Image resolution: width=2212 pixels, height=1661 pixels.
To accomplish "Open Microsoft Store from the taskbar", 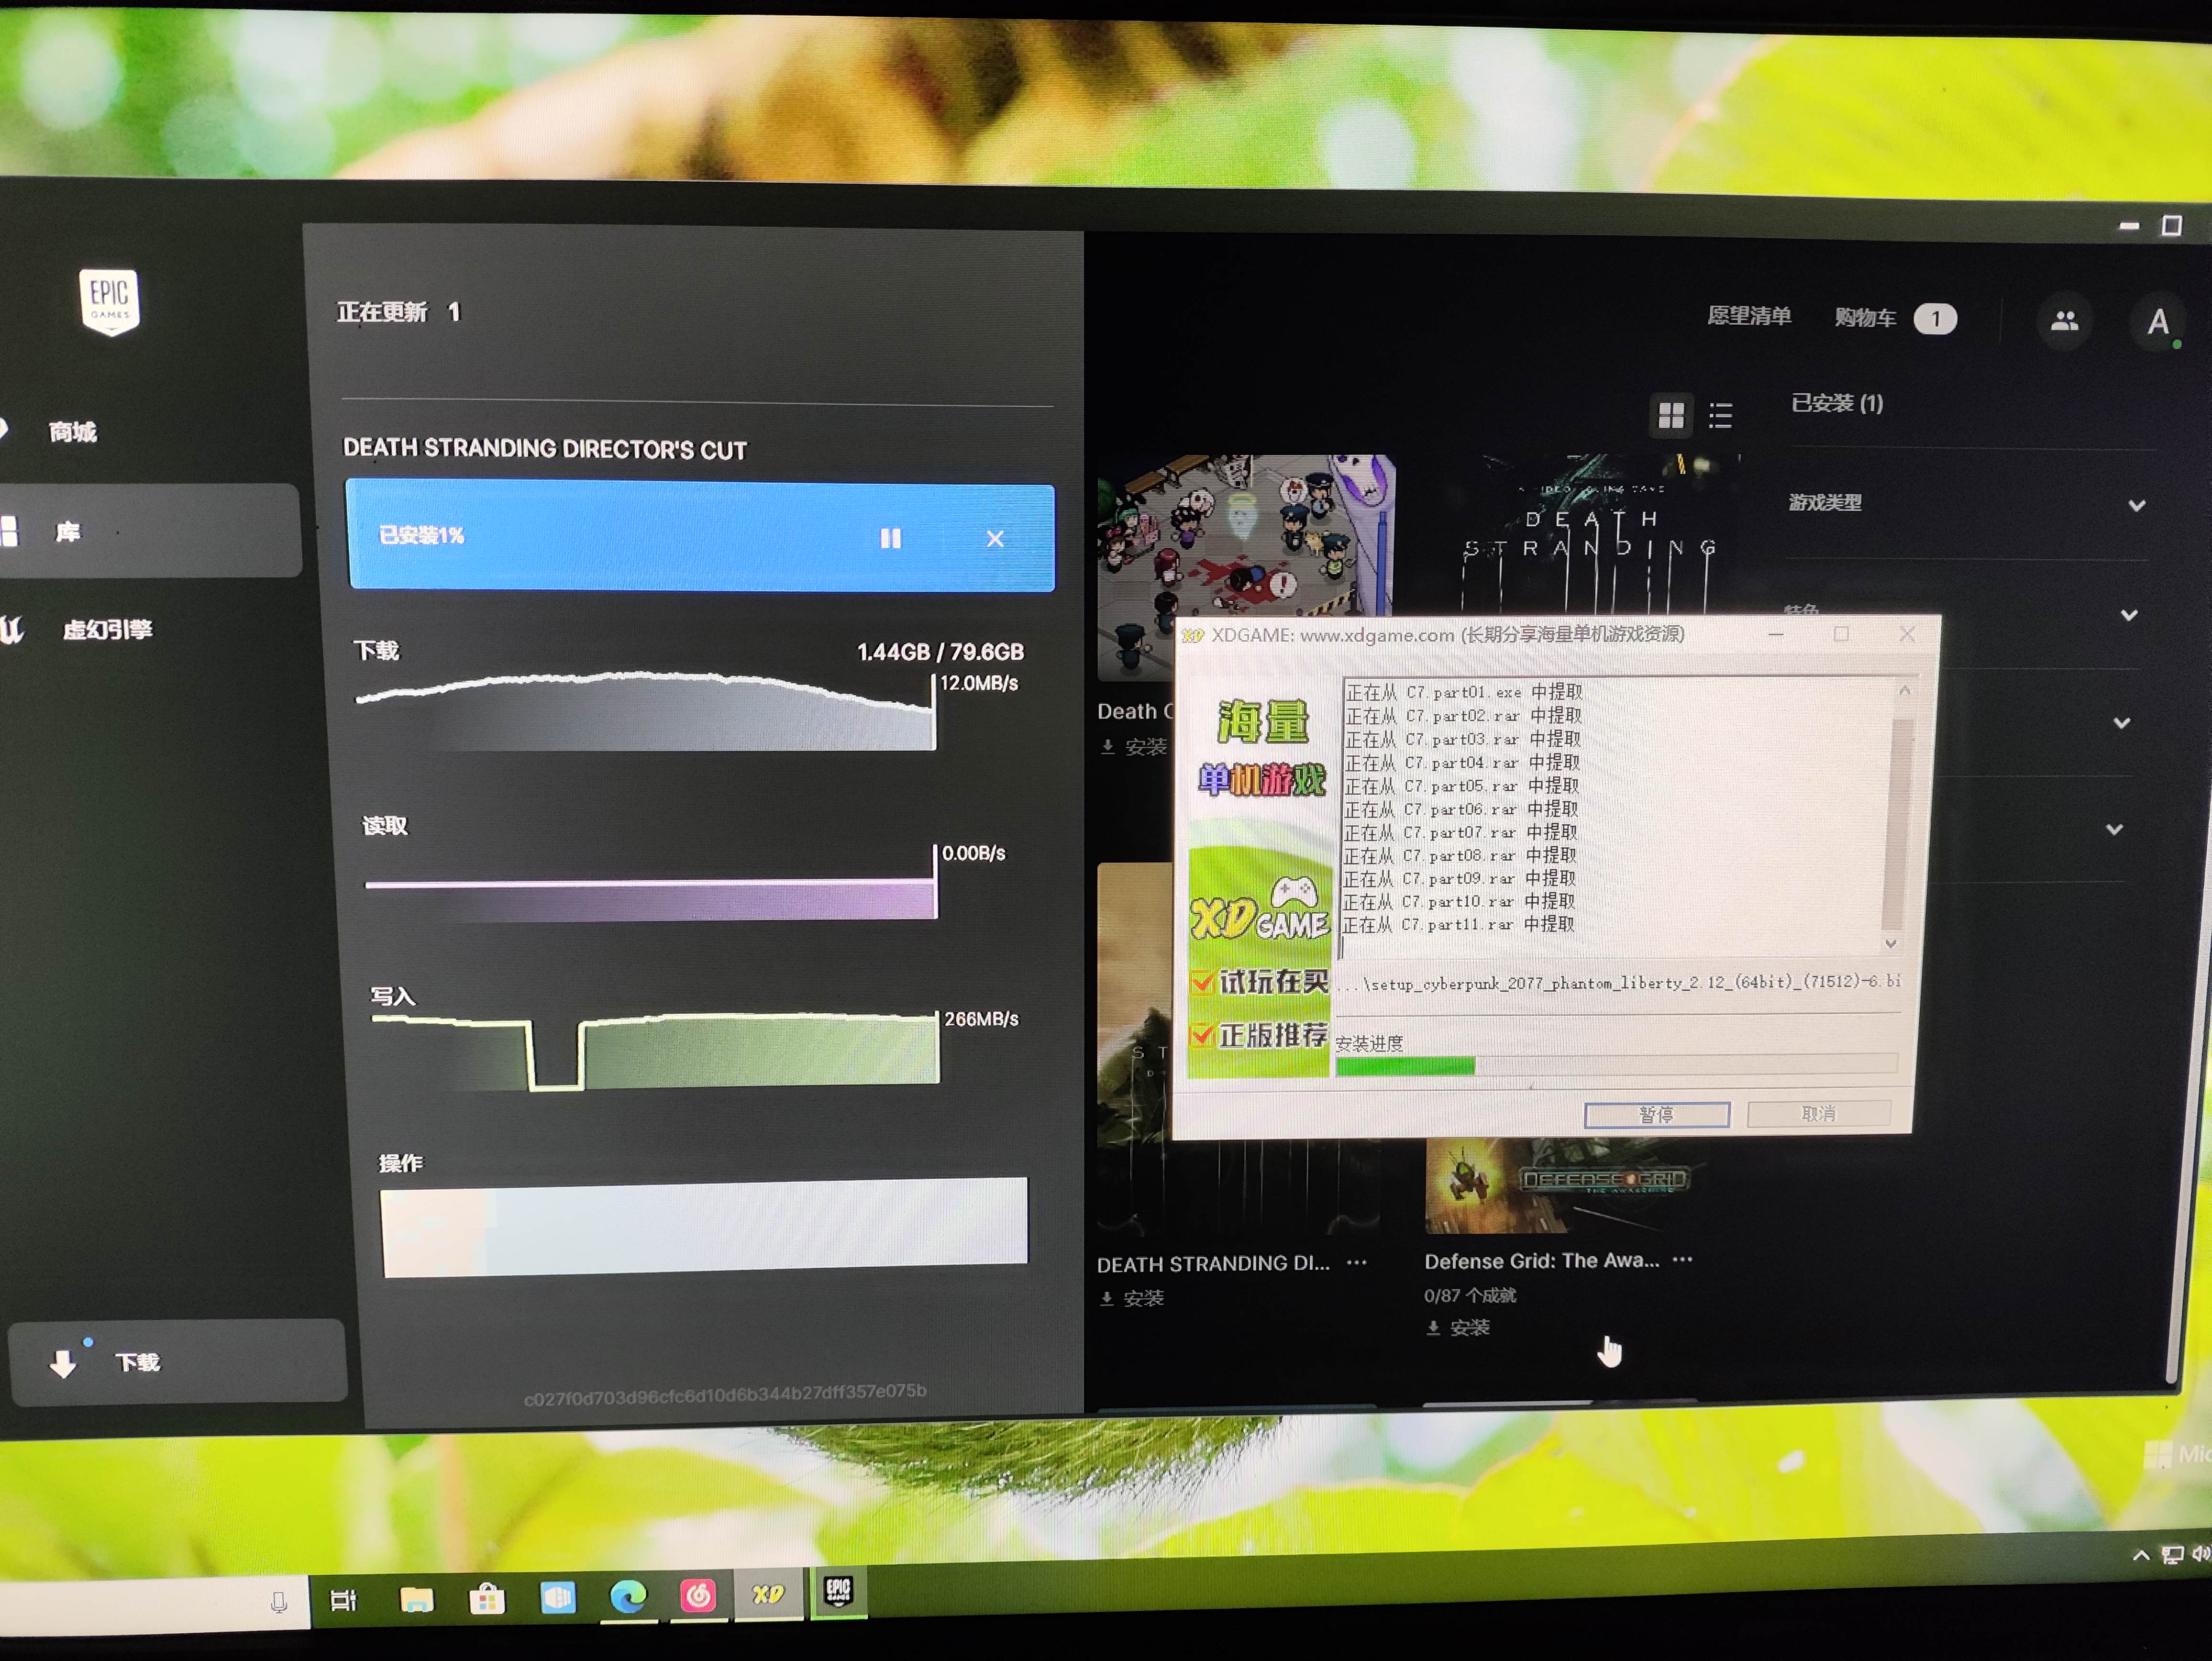I will pos(487,1599).
